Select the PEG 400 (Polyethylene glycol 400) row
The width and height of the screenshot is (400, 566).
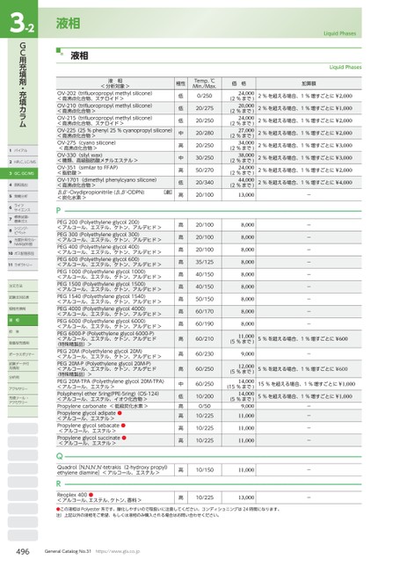point(208,250)
